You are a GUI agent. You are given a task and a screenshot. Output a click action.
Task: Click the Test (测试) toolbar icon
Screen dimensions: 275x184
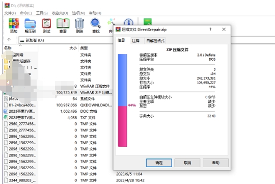pos(46,25)
